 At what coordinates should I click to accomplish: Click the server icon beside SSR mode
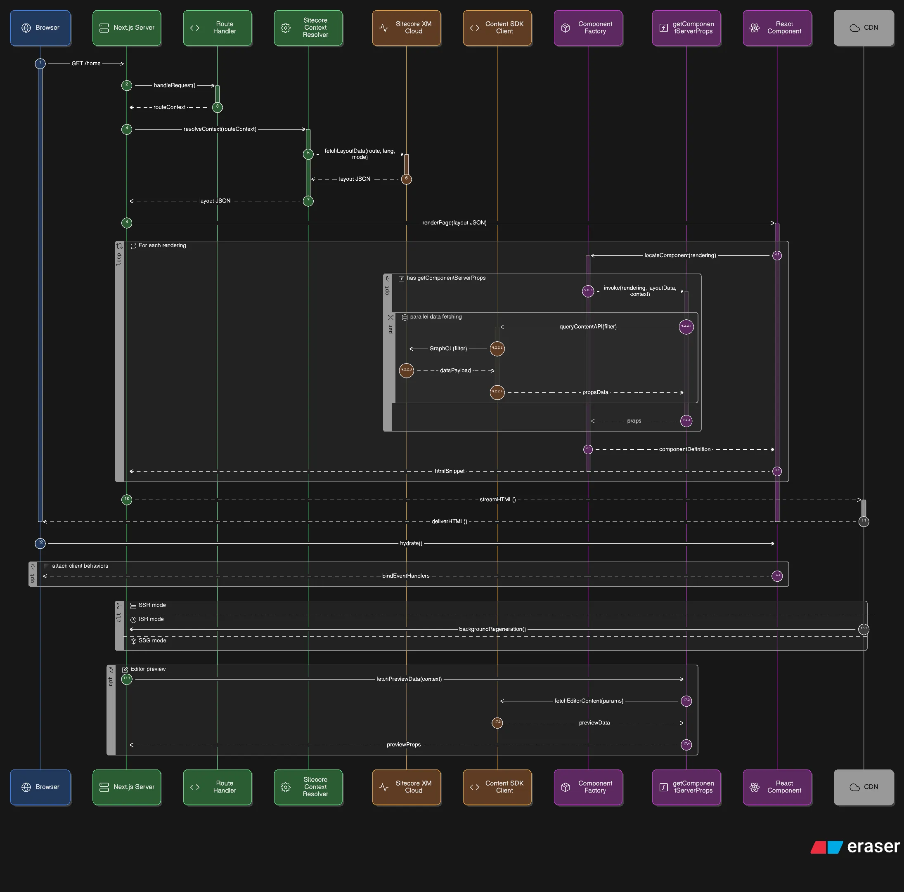click(133, 605)
